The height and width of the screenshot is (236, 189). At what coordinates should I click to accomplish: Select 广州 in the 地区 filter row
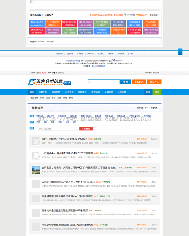click(x=38, y=122)
